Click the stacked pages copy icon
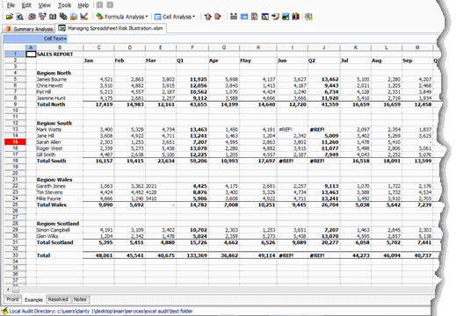The image size is (456, 316). click(63, 17)
